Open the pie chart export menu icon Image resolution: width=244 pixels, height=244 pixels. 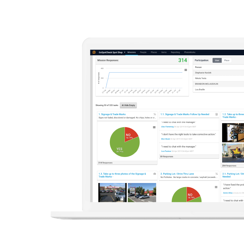[x=154, y=127]
